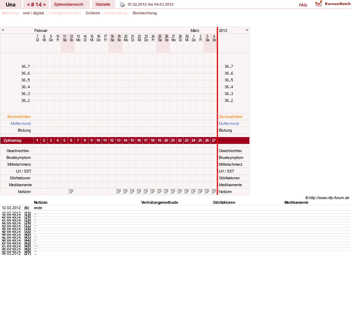Click the Februar month label

[x=41, y=30]
